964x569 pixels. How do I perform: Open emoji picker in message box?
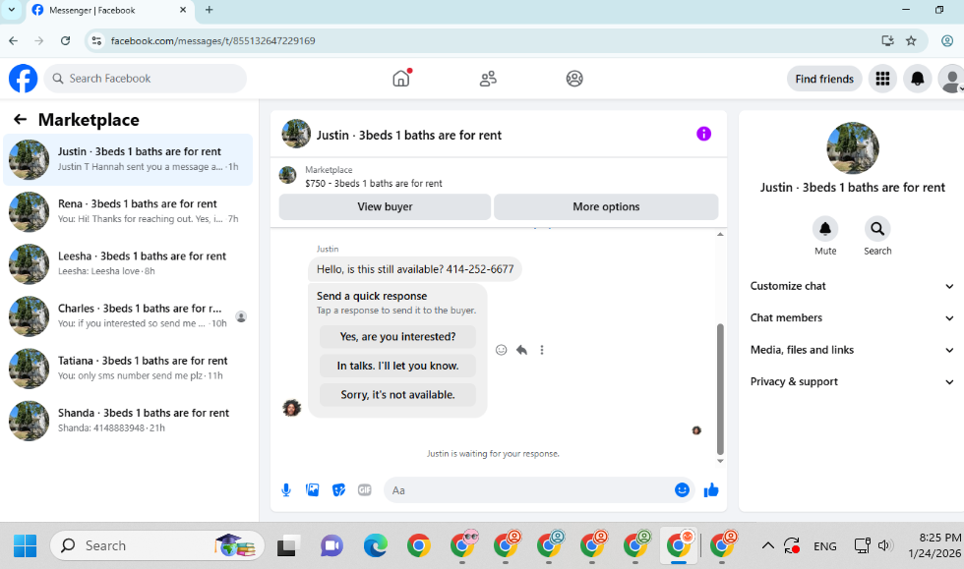(682, 489)
